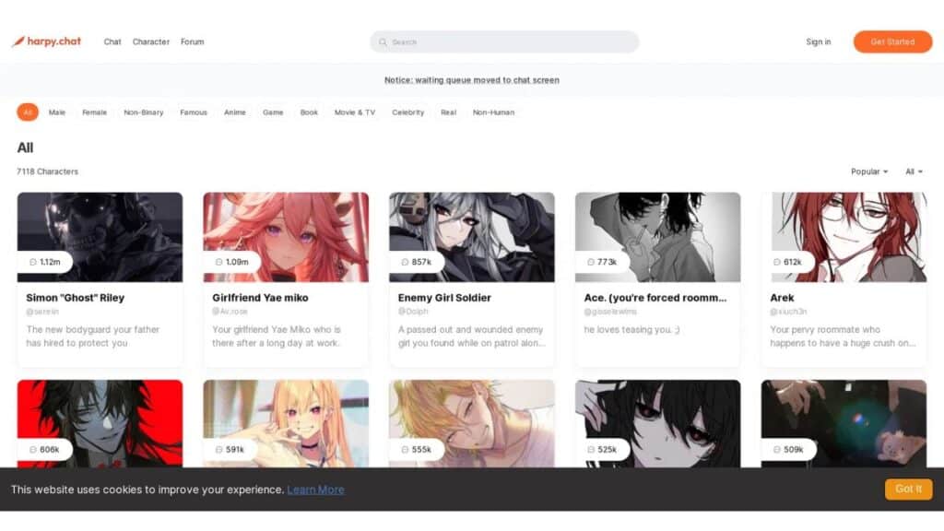
Task: Click the 606k chat count badge
Action: (44, 449)
